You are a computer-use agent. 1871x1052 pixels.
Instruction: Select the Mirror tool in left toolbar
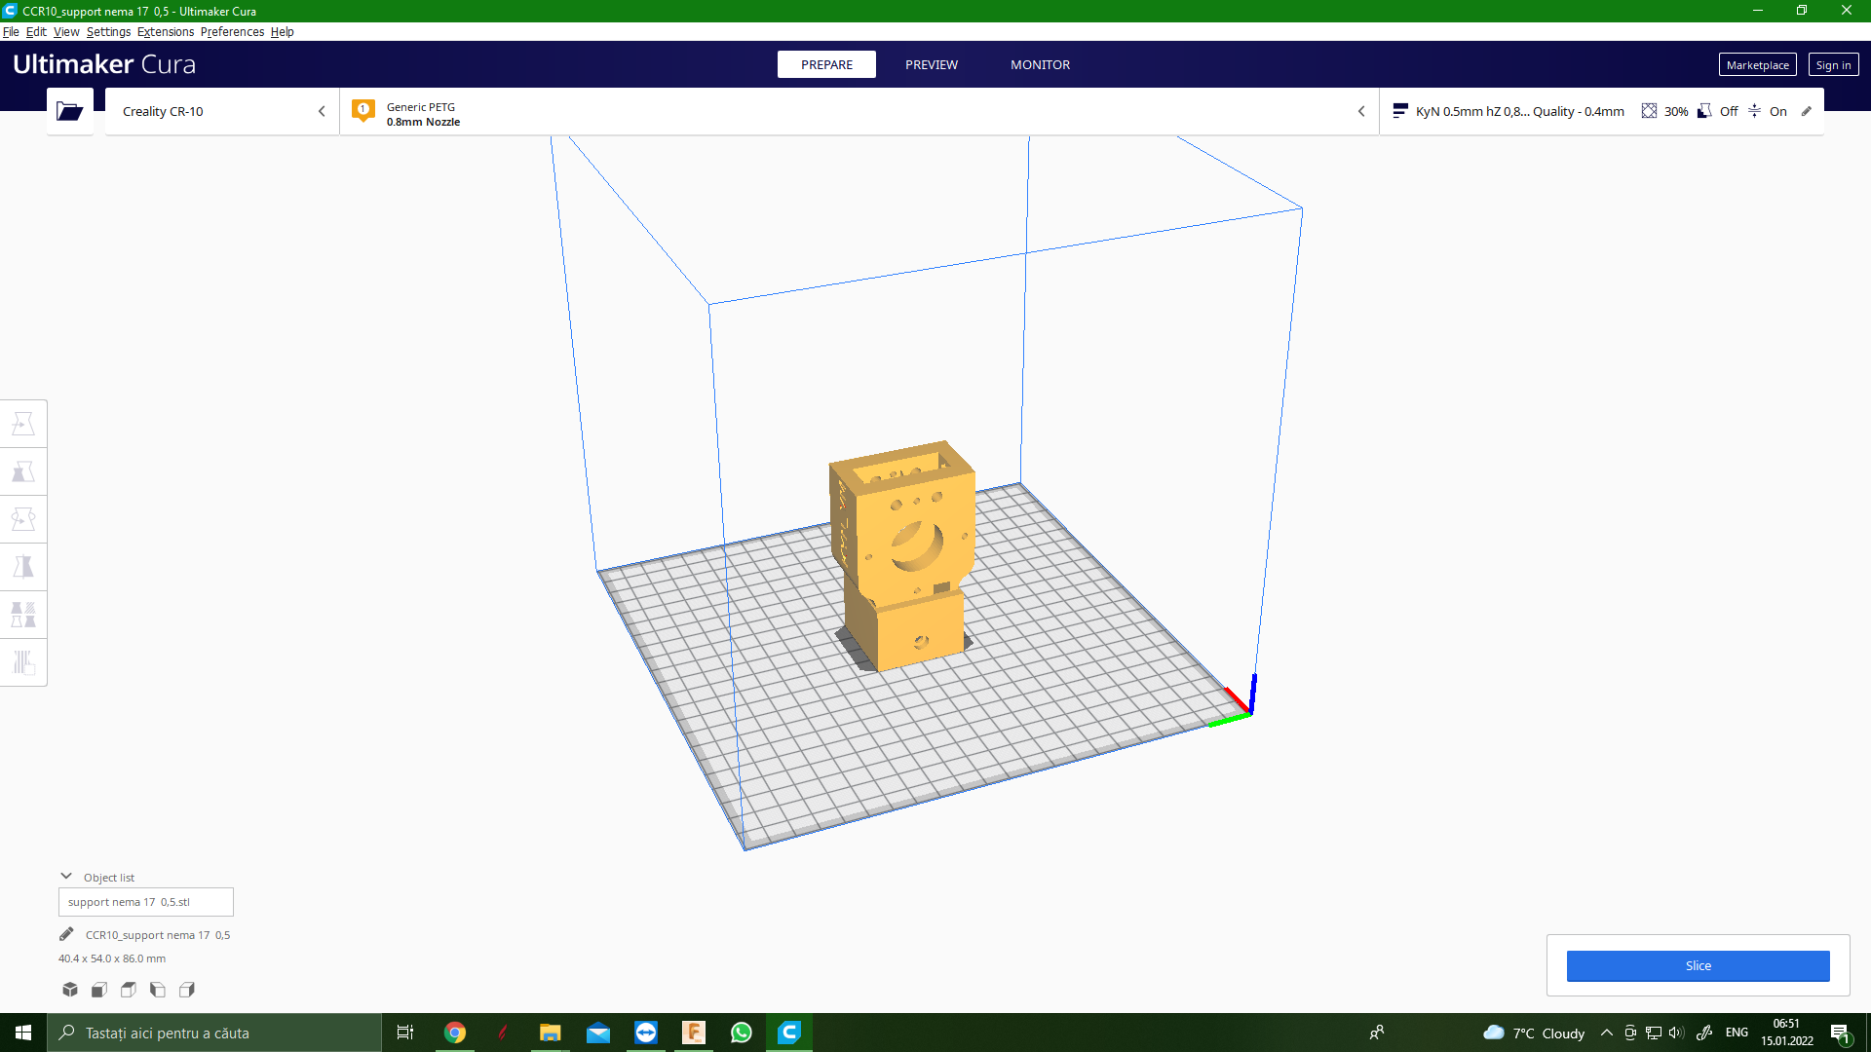(23, 567)
